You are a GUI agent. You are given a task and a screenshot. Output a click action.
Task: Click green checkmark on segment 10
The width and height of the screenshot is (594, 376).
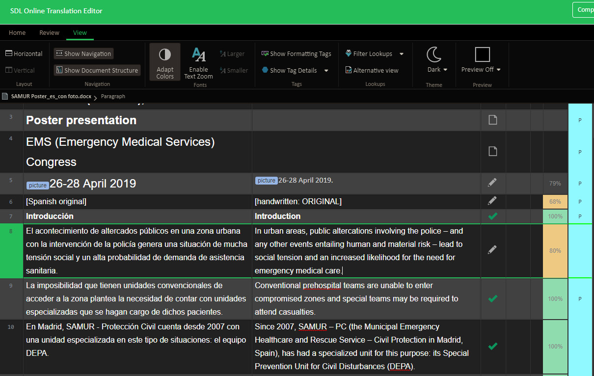(492, 346)
